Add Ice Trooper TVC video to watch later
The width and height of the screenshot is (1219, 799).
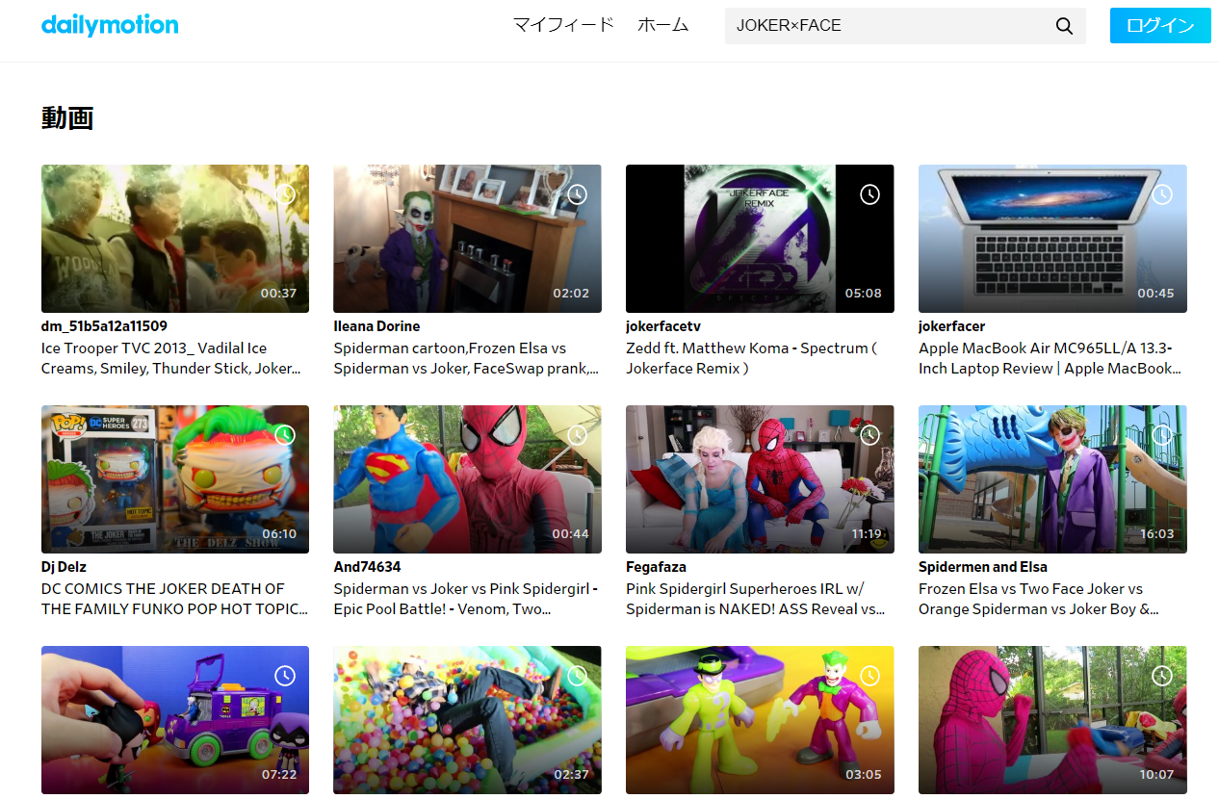(285, 194)
